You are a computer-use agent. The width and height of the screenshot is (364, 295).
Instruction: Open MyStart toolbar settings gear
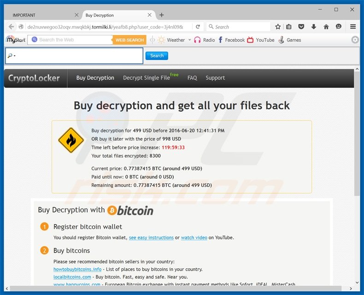coord(355,40)
